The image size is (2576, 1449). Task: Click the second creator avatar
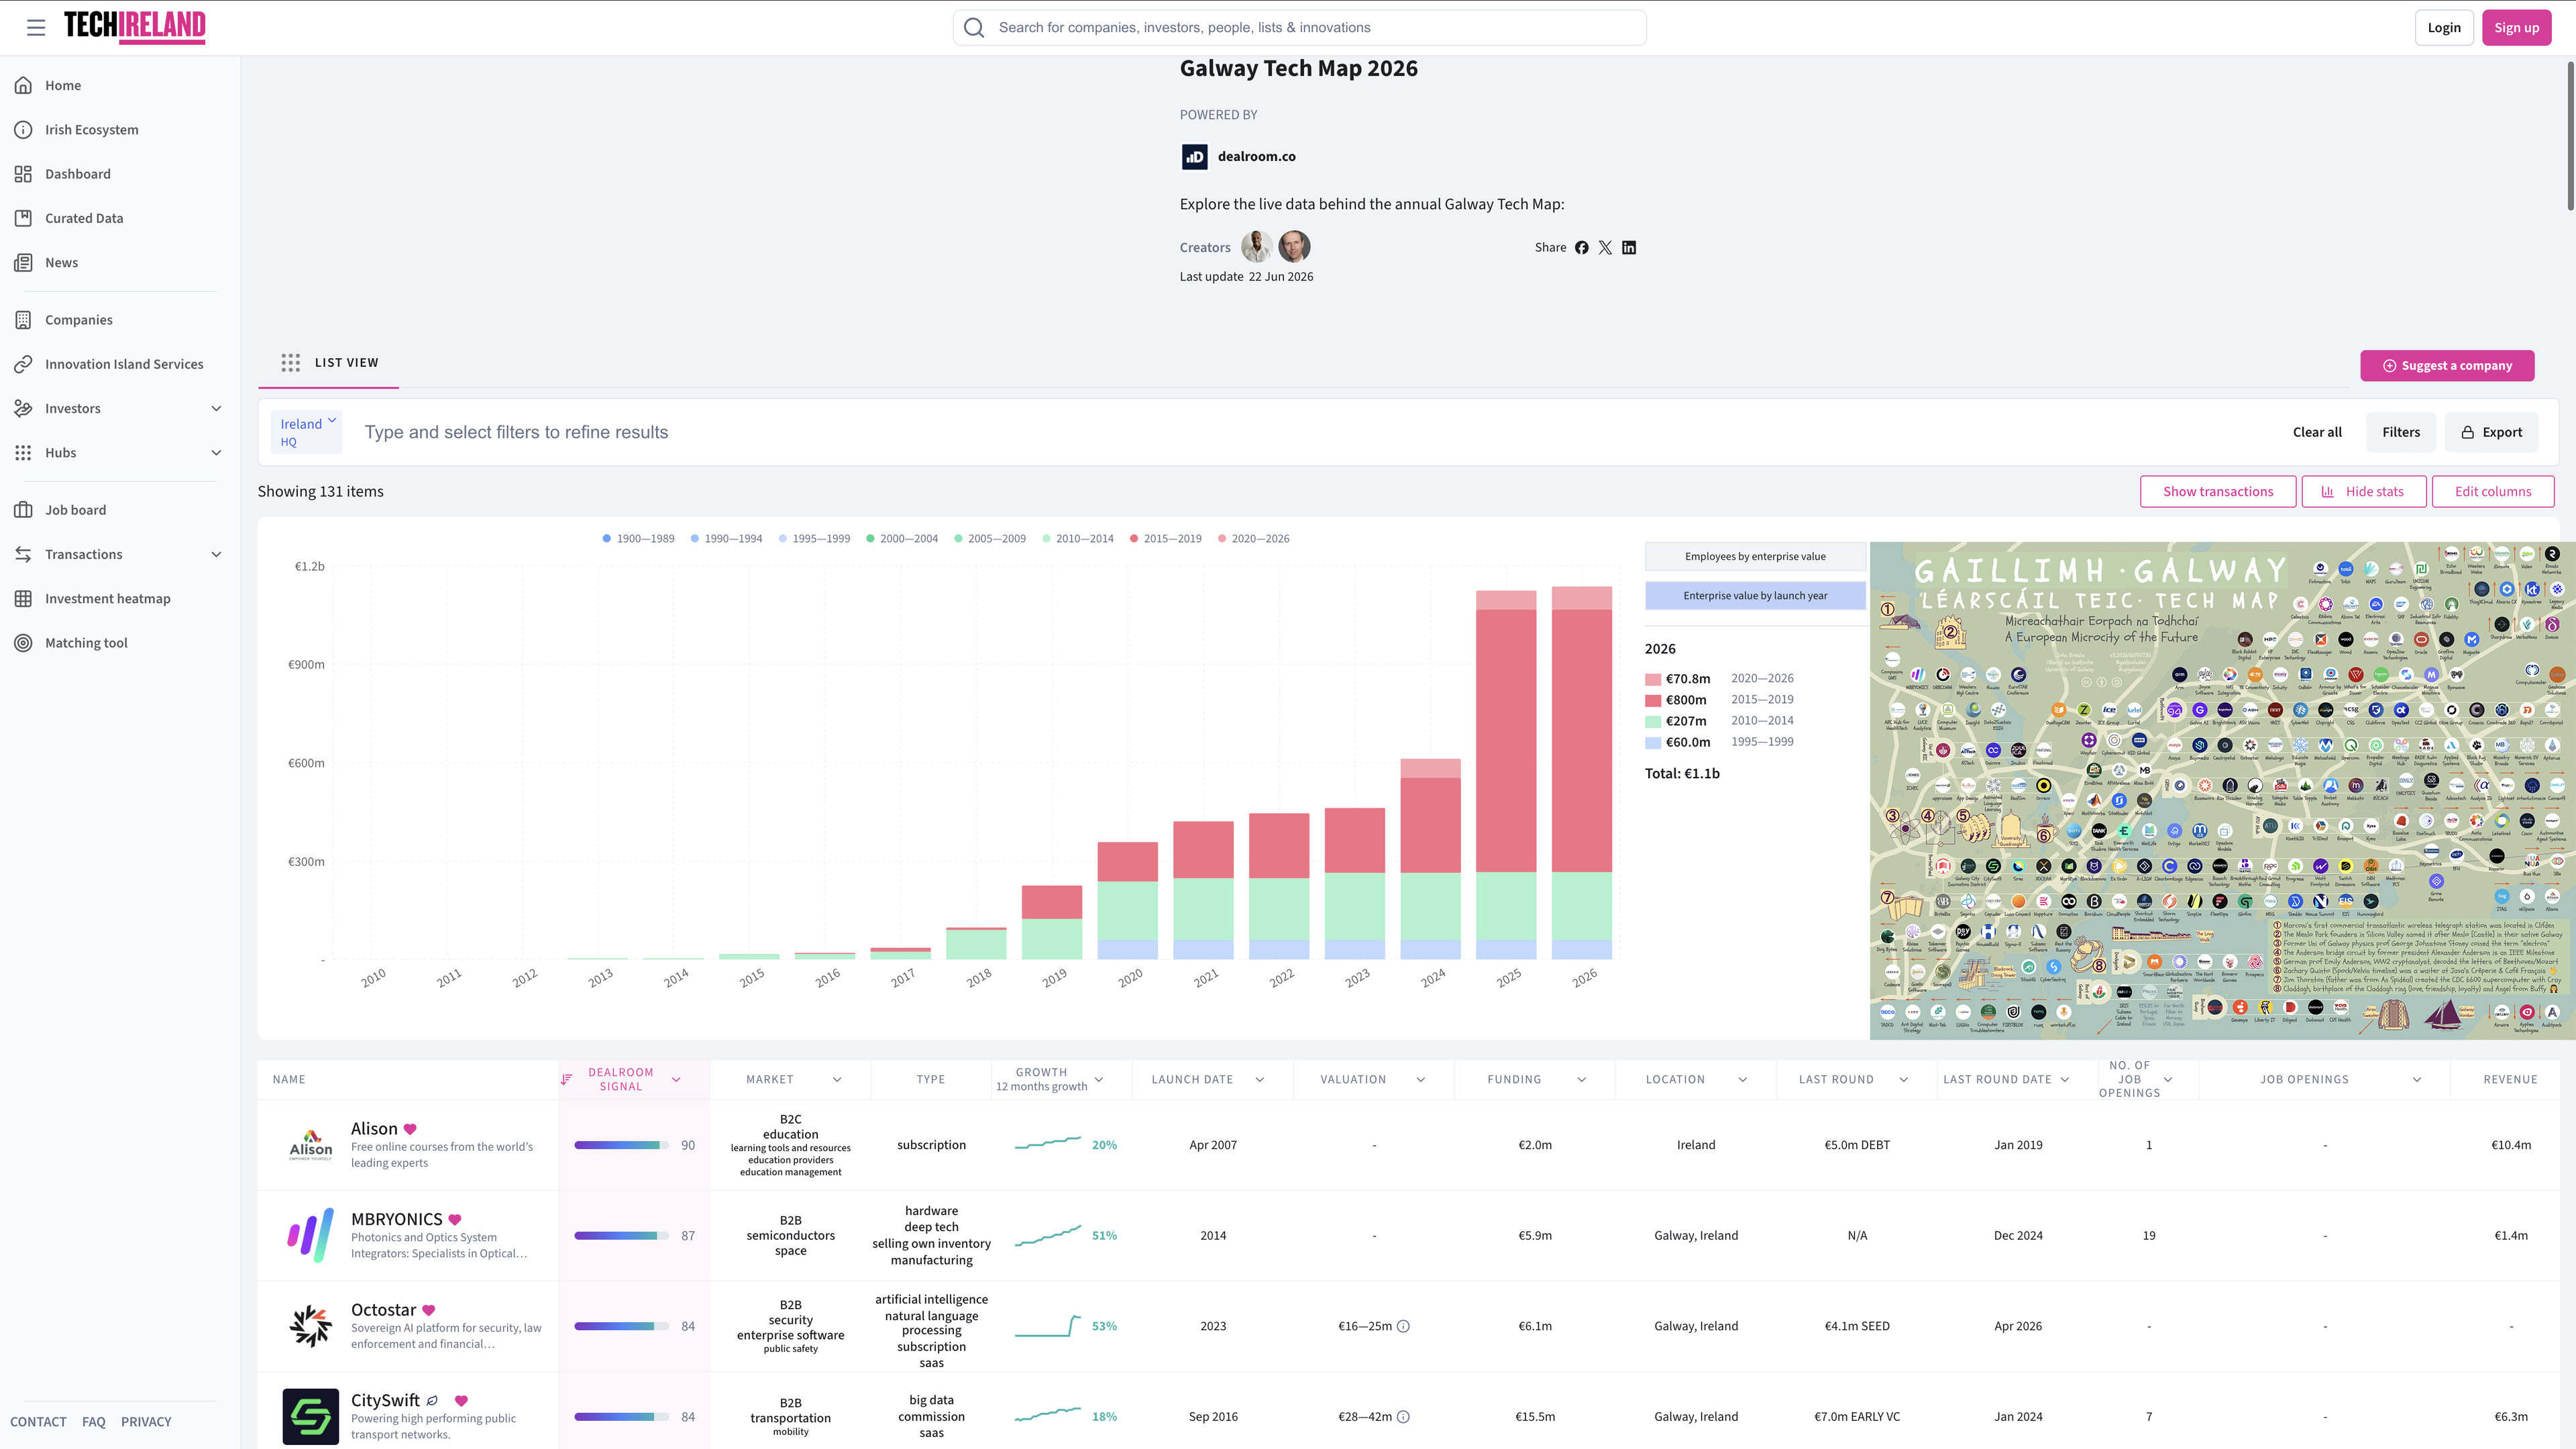[1294, 246]
